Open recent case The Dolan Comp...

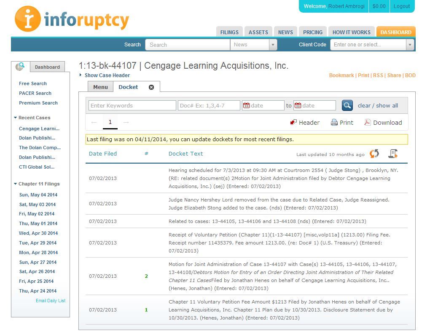[x=40, y=148]
